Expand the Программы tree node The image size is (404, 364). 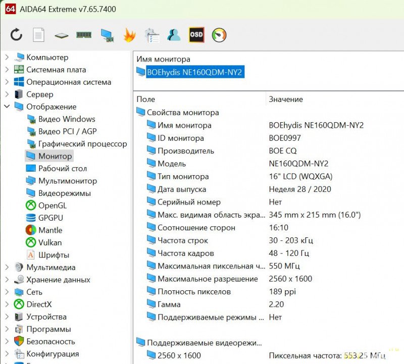coord(7,329)
